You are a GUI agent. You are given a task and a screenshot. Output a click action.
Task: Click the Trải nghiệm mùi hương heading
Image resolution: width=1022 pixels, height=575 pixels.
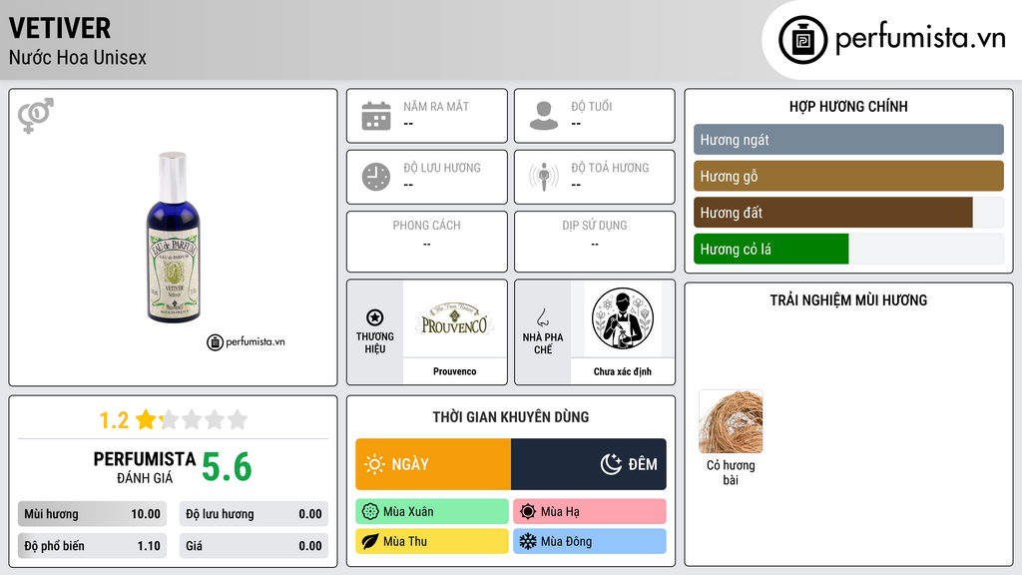click(x=848, y=299)
